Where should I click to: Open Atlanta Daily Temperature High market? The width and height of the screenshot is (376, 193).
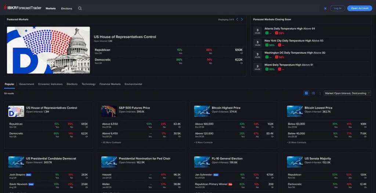pyautogui.click(x=290, y=29)
